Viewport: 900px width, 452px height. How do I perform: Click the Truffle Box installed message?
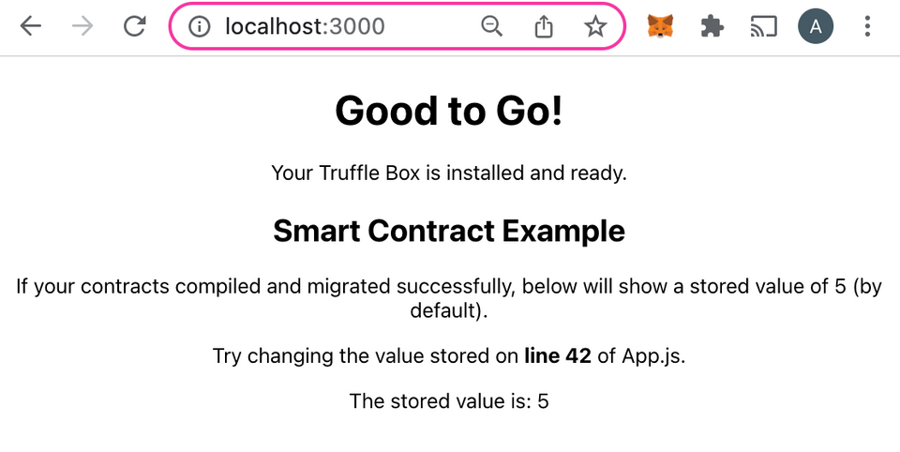449,173
